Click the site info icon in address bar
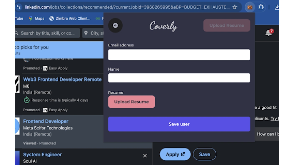Screen dimensions: 294x165 coord(19,7)
